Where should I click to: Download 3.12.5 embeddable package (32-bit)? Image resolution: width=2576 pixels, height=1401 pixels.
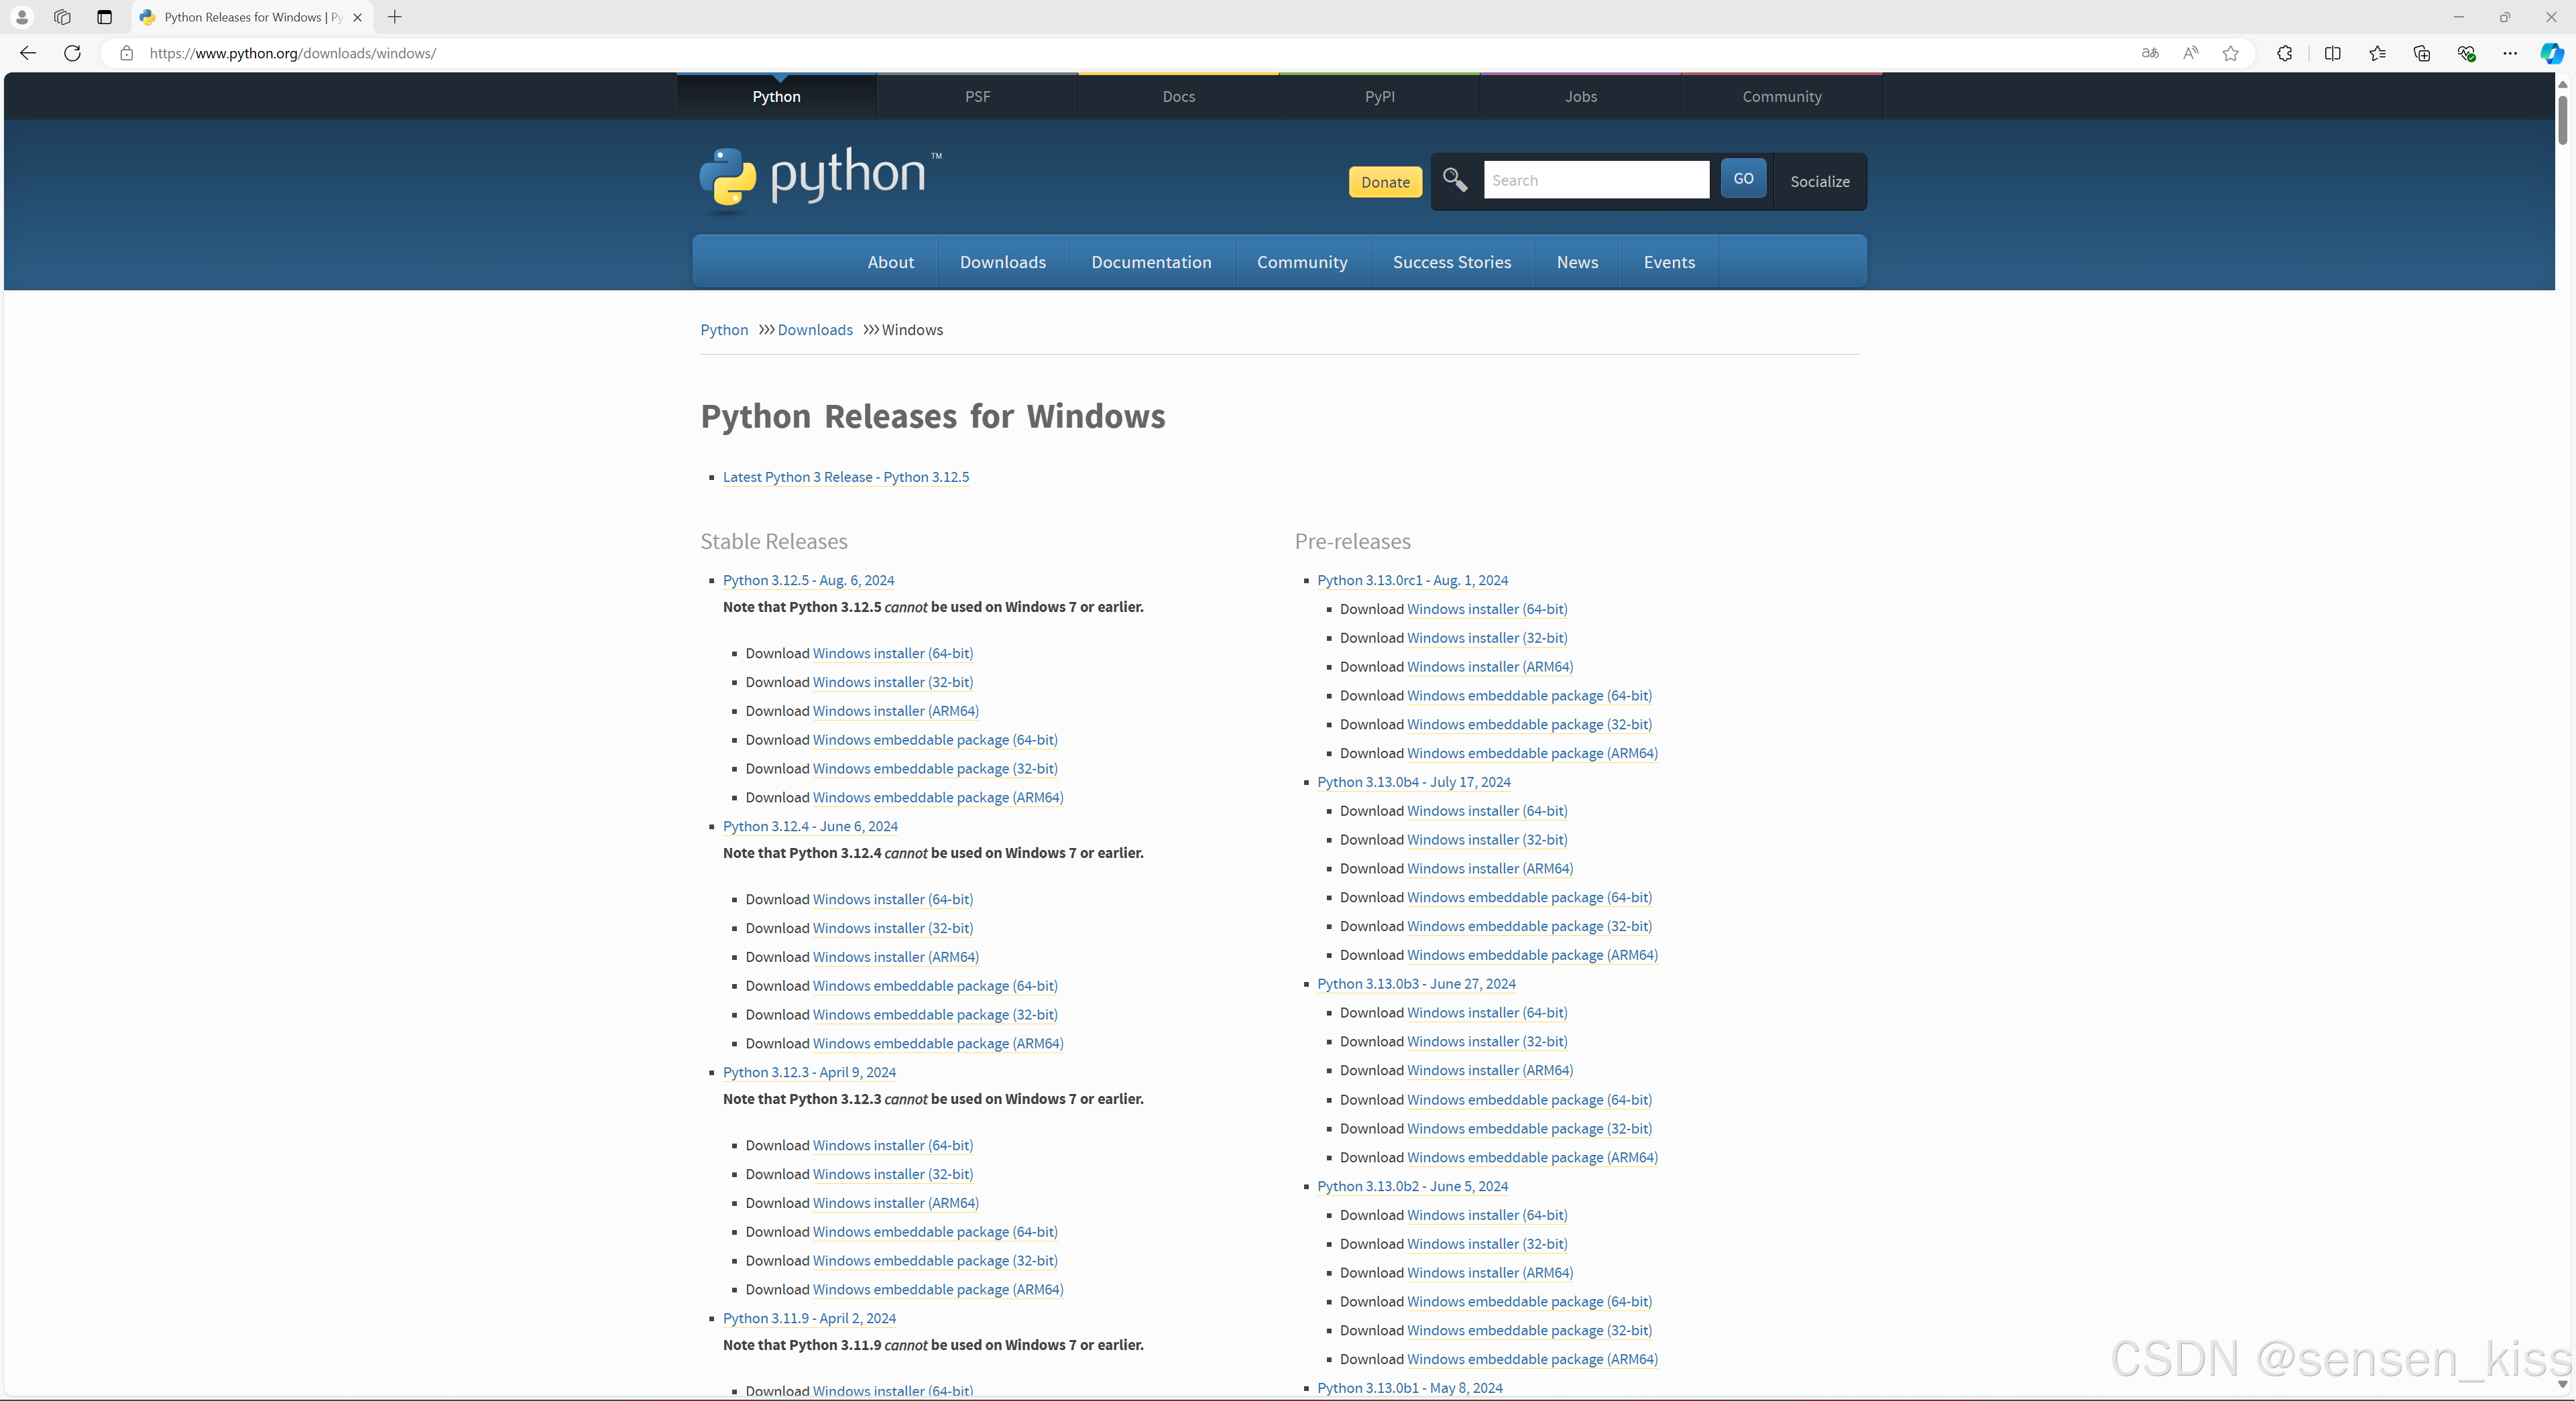tap(935, 769)
